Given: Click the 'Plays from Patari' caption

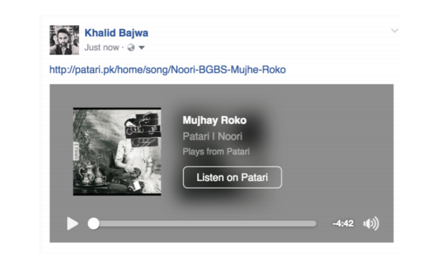Looking at the screenshot, I should [216, 151].
